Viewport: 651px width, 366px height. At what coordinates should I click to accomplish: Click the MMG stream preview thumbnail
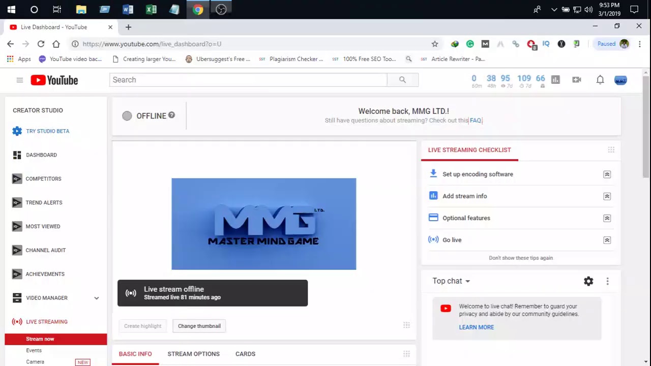tap(264, 224)
